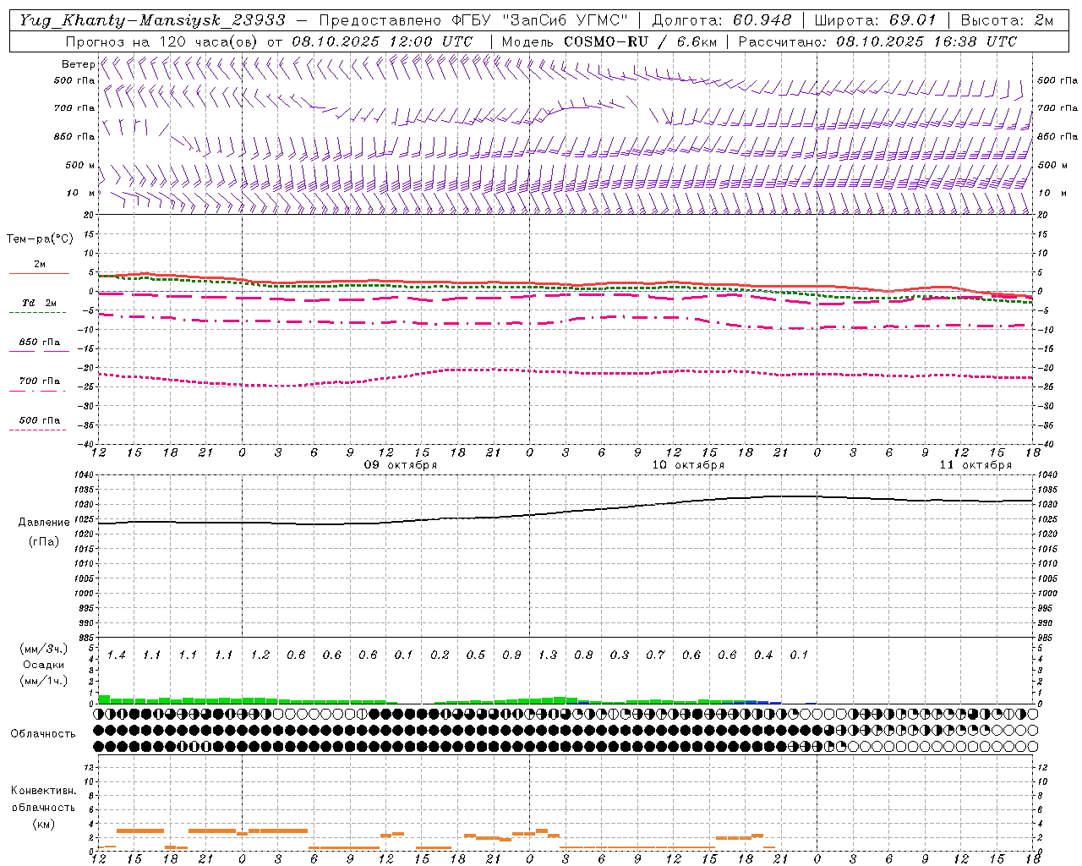Select the provider text ФГБУ "ЗапСиб УГМС"
This screenshot has width=1082, height=866.
pos(538,20)
